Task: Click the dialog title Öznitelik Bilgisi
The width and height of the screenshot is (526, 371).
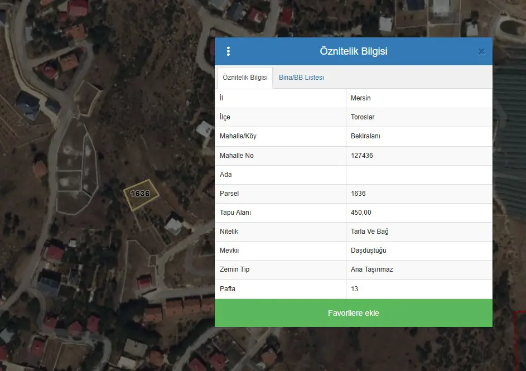Action: click(354, 51)
